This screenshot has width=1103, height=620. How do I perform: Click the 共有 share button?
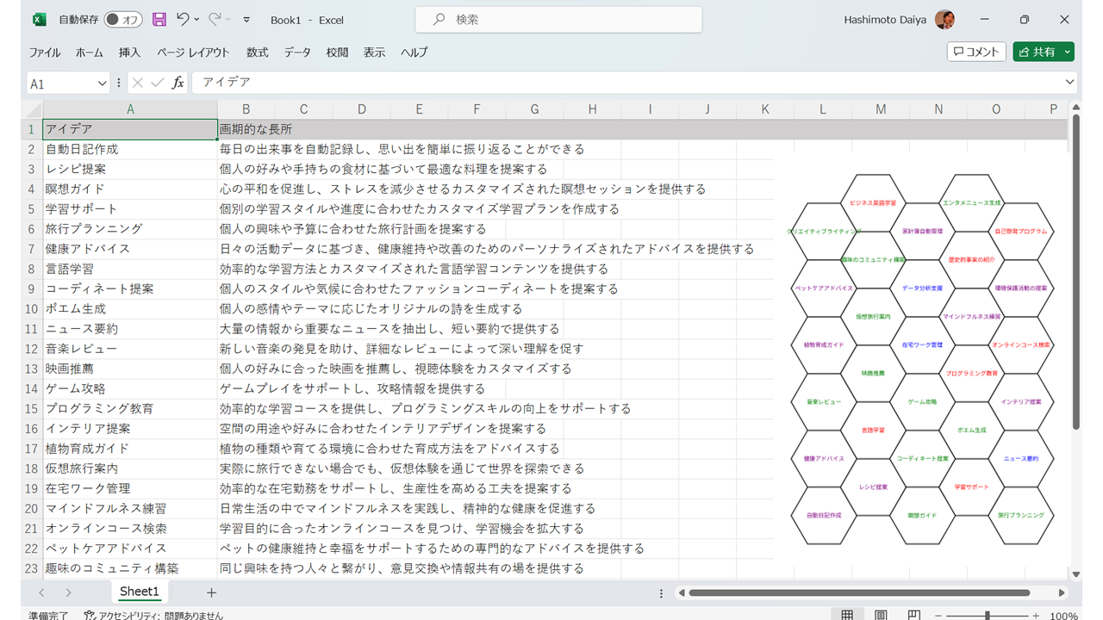pos(1037,52)
